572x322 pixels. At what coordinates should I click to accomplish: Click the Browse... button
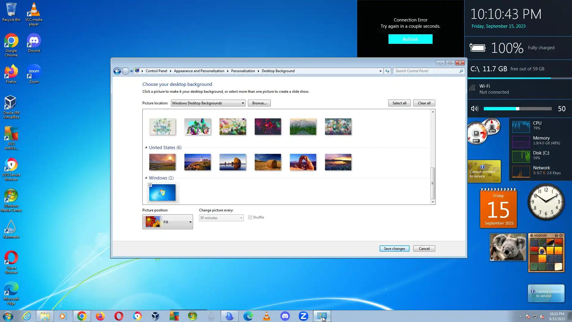(x=259, y=103)
